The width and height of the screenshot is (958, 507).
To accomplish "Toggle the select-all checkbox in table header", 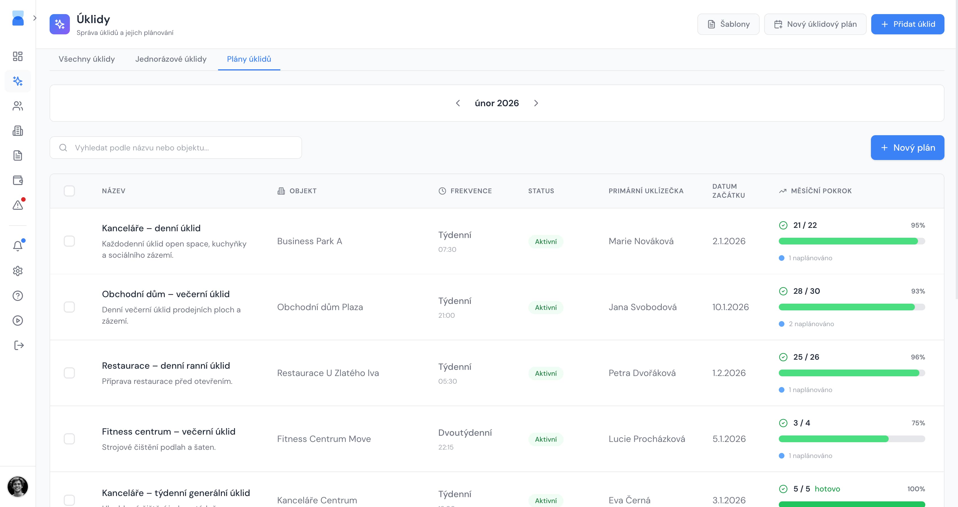I will click(x=69, y=191).
